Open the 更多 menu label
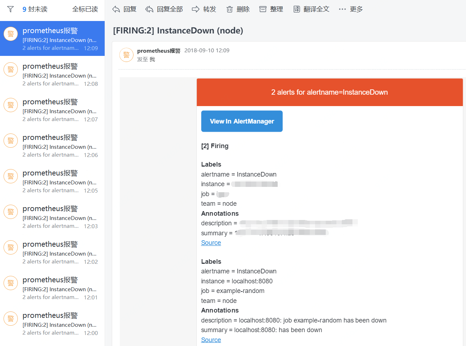Image resolution: width=466 pixels, height=346 pixels. click(356, 9)
